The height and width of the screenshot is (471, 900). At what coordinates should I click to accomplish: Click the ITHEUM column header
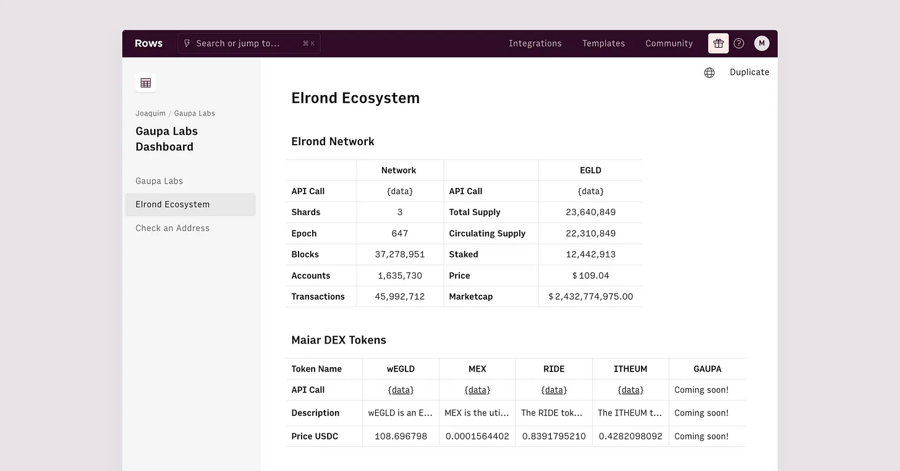click(630, 369)
